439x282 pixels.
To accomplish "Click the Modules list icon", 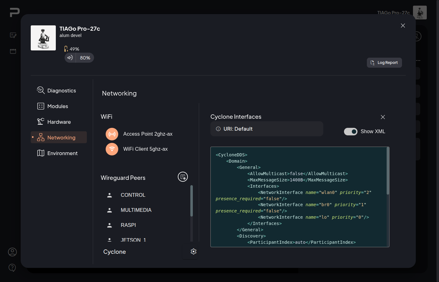I will [x=41, y=106].
